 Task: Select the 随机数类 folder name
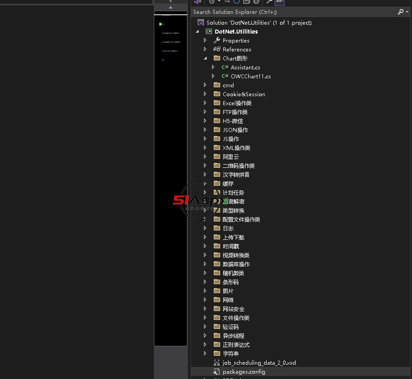(234, 273)
